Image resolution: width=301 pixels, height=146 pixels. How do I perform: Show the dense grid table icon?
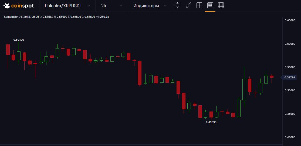221,5
